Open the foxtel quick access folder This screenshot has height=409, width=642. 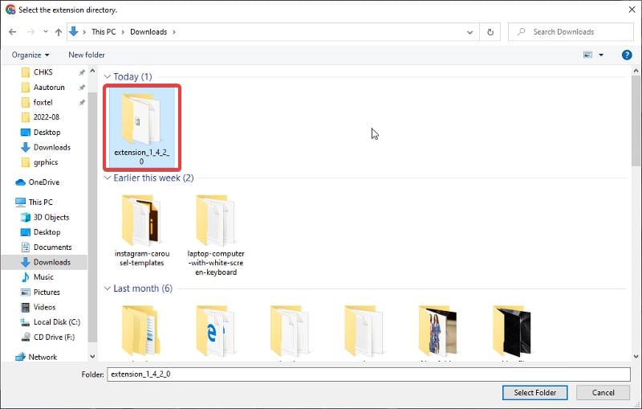pyautogui.click(x=43, y=103)
